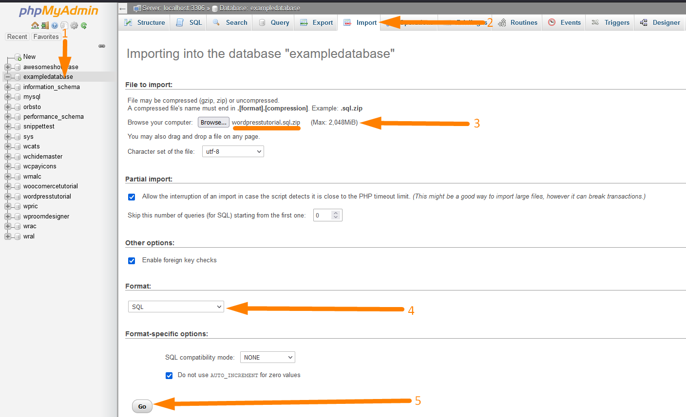Select wrac database name
686x417 pixels.
click(x=30, y=226)
